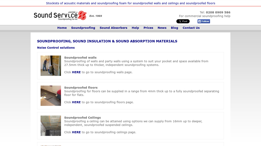This screenshot has height=146, width=261.
Task: Click the X Post button
Action: pyautogui.click(x=183, y=21)
